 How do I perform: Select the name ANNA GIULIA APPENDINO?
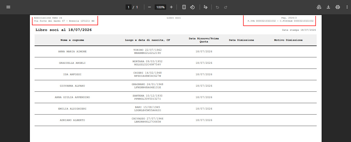click(x=72, y=97)
